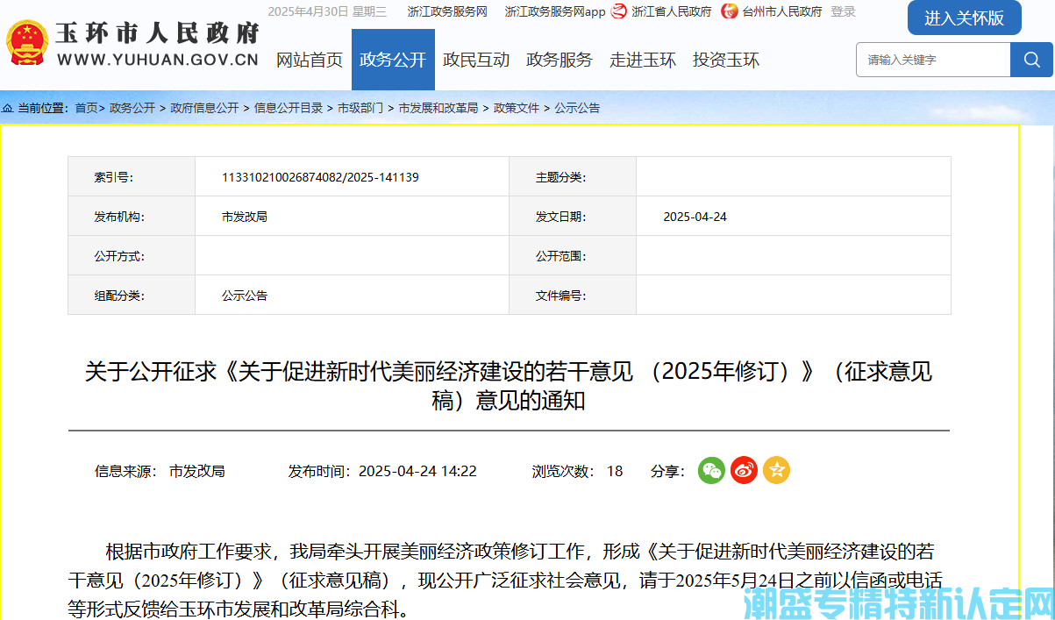
Task: Click the 文件编号 label
Action: 560,296
